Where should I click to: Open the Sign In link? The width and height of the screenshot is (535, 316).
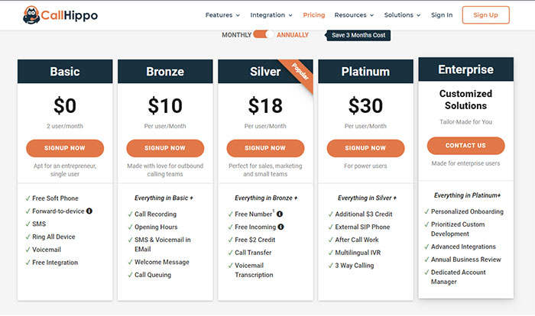point(442,15)
